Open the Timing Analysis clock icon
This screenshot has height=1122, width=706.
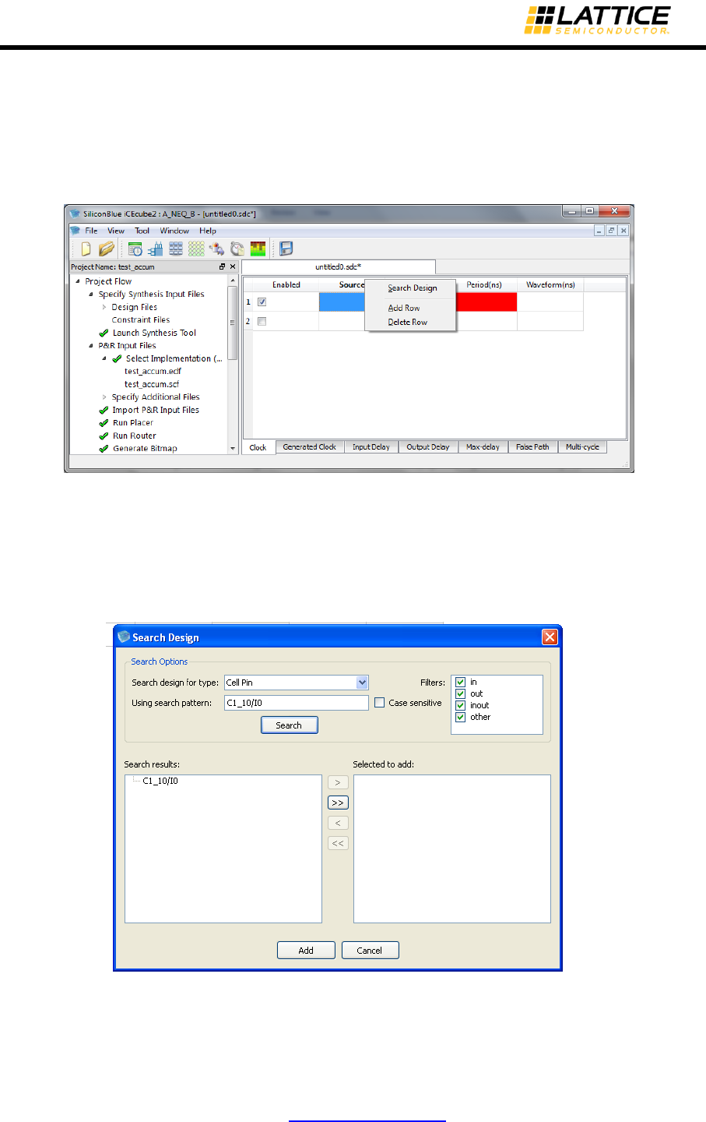click(237, 249)
